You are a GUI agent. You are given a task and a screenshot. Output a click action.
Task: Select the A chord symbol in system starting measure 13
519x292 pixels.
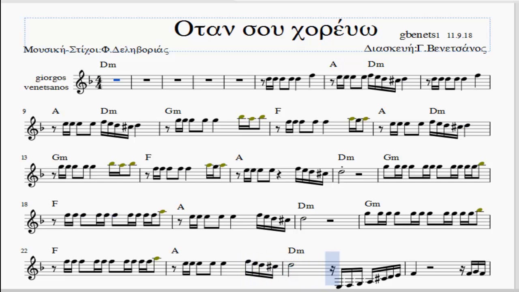[x=239, y=157]
